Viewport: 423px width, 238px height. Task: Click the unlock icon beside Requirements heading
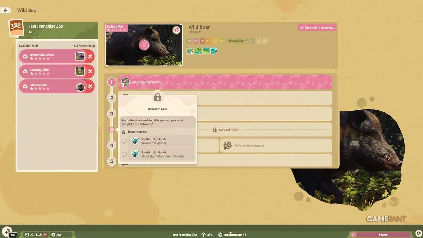tap(124, 132)
